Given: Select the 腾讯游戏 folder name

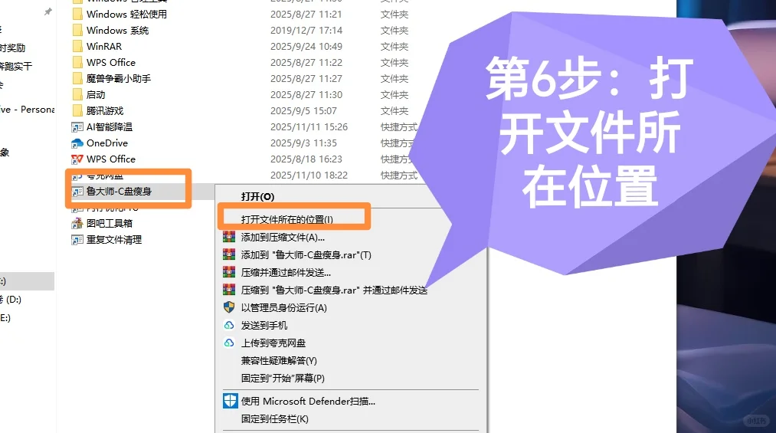Looking at the screenshot, I should coord(104,111).
